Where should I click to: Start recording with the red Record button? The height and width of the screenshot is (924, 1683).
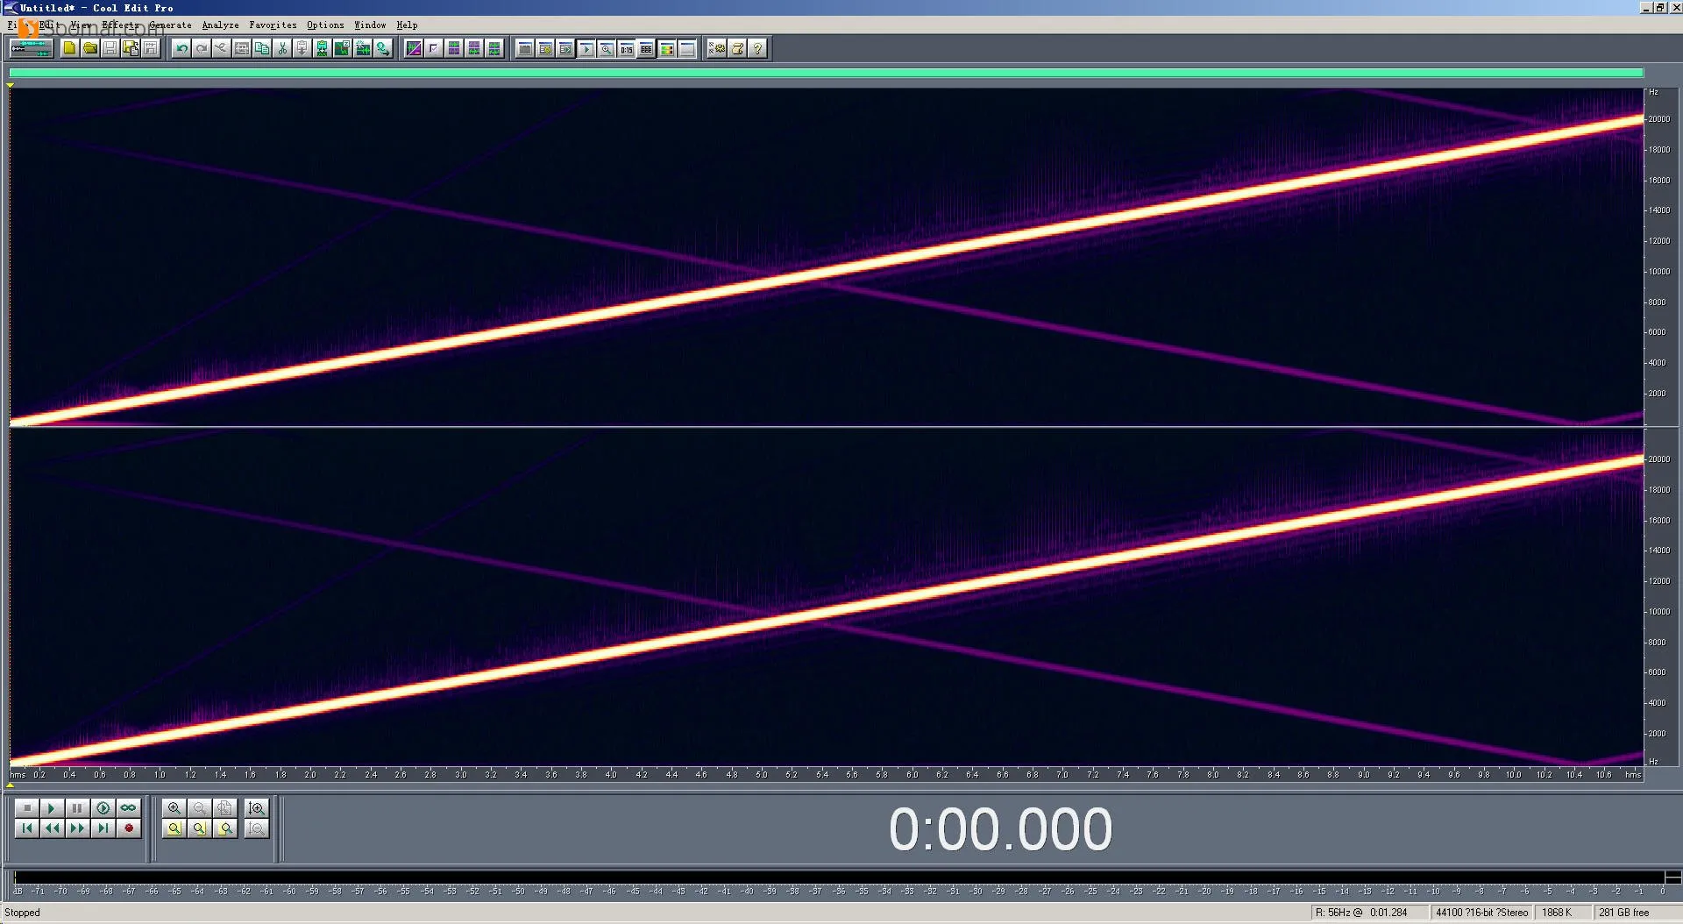click(129, 828)
